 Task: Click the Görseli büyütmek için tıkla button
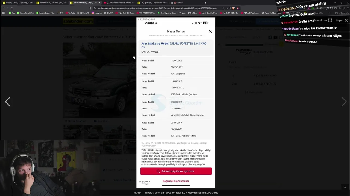coord(176,171)
